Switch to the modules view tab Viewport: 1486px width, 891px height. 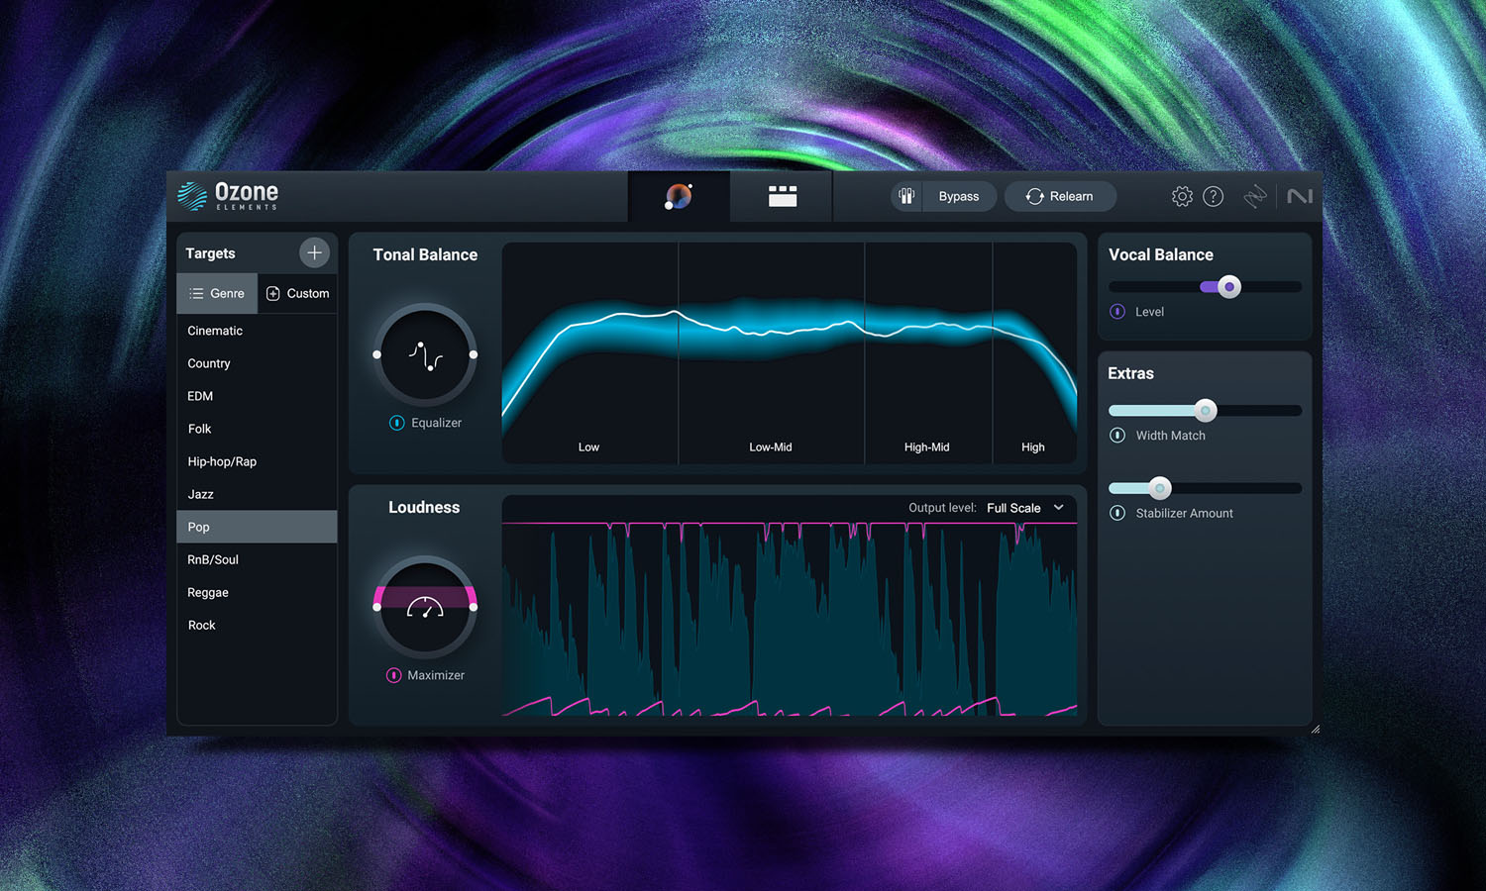click(782, 196)
